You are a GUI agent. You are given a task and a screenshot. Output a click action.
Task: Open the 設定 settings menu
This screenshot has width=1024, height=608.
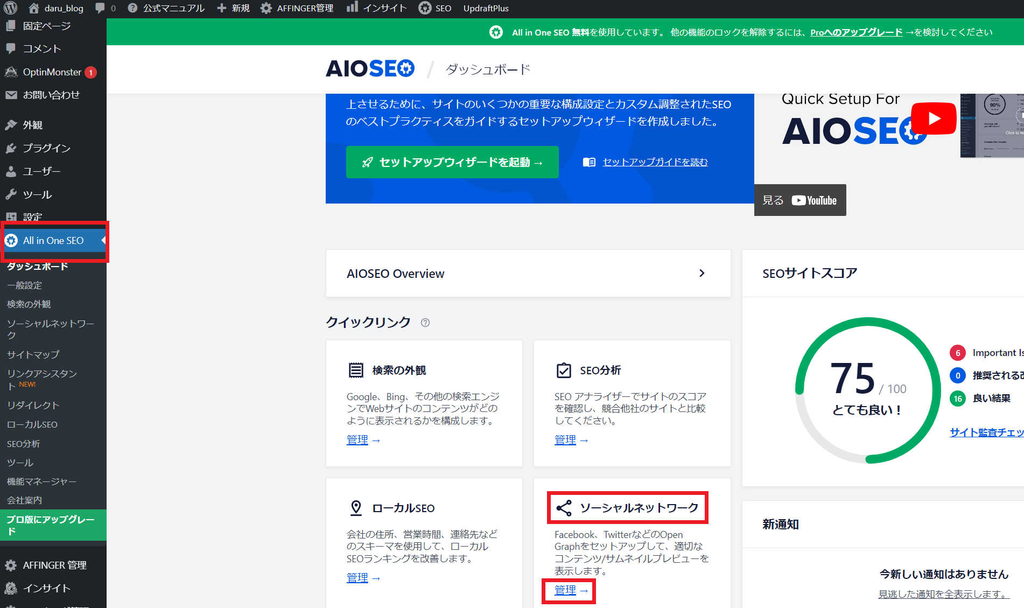(32, 217)
